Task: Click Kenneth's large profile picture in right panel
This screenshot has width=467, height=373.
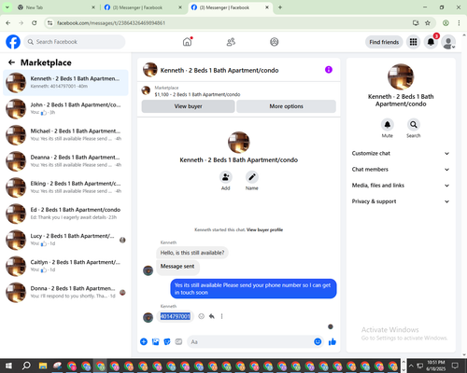Action: tap(401, 76)
